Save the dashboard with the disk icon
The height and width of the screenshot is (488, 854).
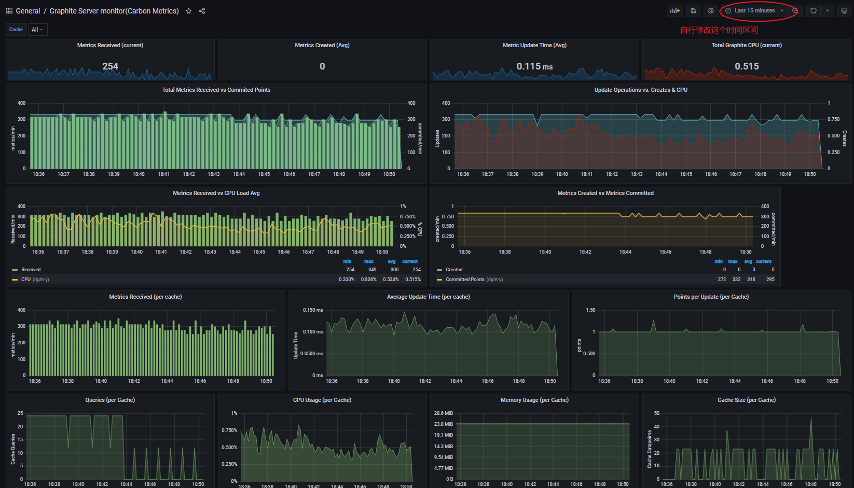[693, 11]
